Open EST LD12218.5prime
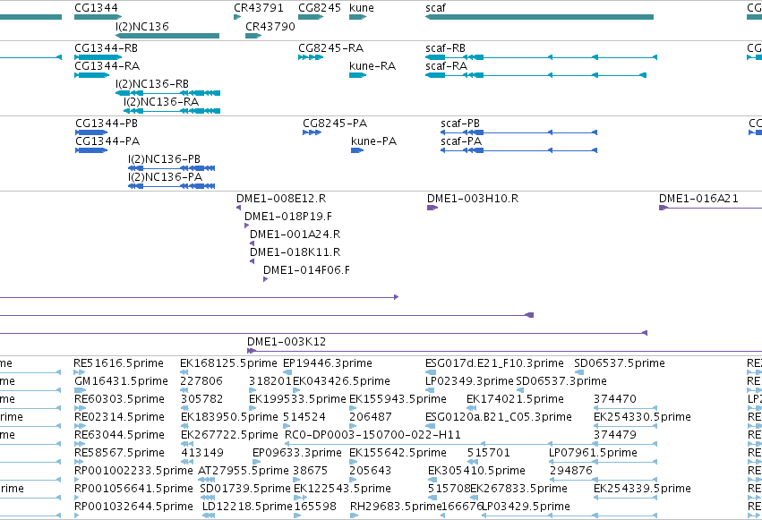This screenshot has width=762, height=520. click(247, 507)
